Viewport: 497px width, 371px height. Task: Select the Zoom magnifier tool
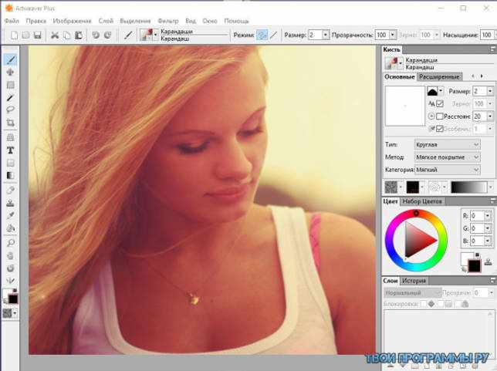pyautogui.click(x=11, y=243)
